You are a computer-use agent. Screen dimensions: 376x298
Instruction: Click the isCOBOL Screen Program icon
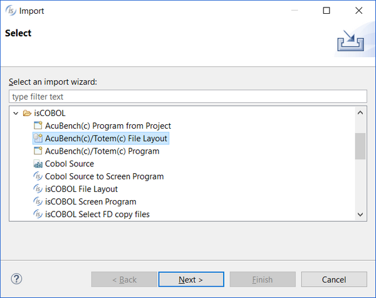point(38,201)
